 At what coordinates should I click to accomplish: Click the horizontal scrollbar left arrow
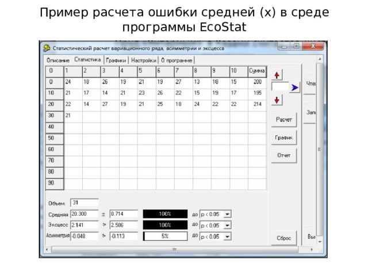coord(47,249)
